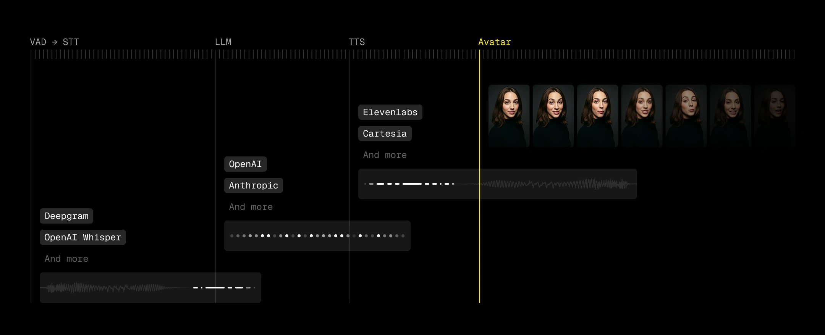The height and width of the screenshot is (335, 825).
Task: Click the VAD → STT stage label
Action: click(55, 42)
